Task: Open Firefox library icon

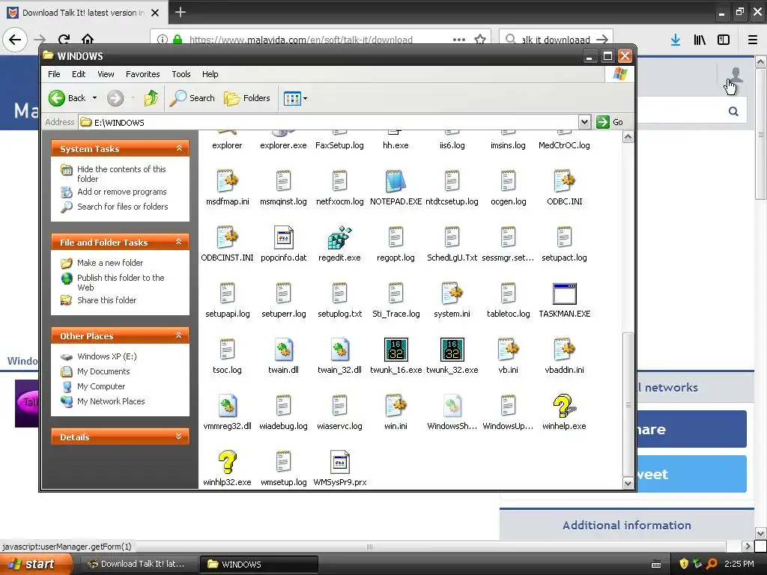Action: point(700,40)
